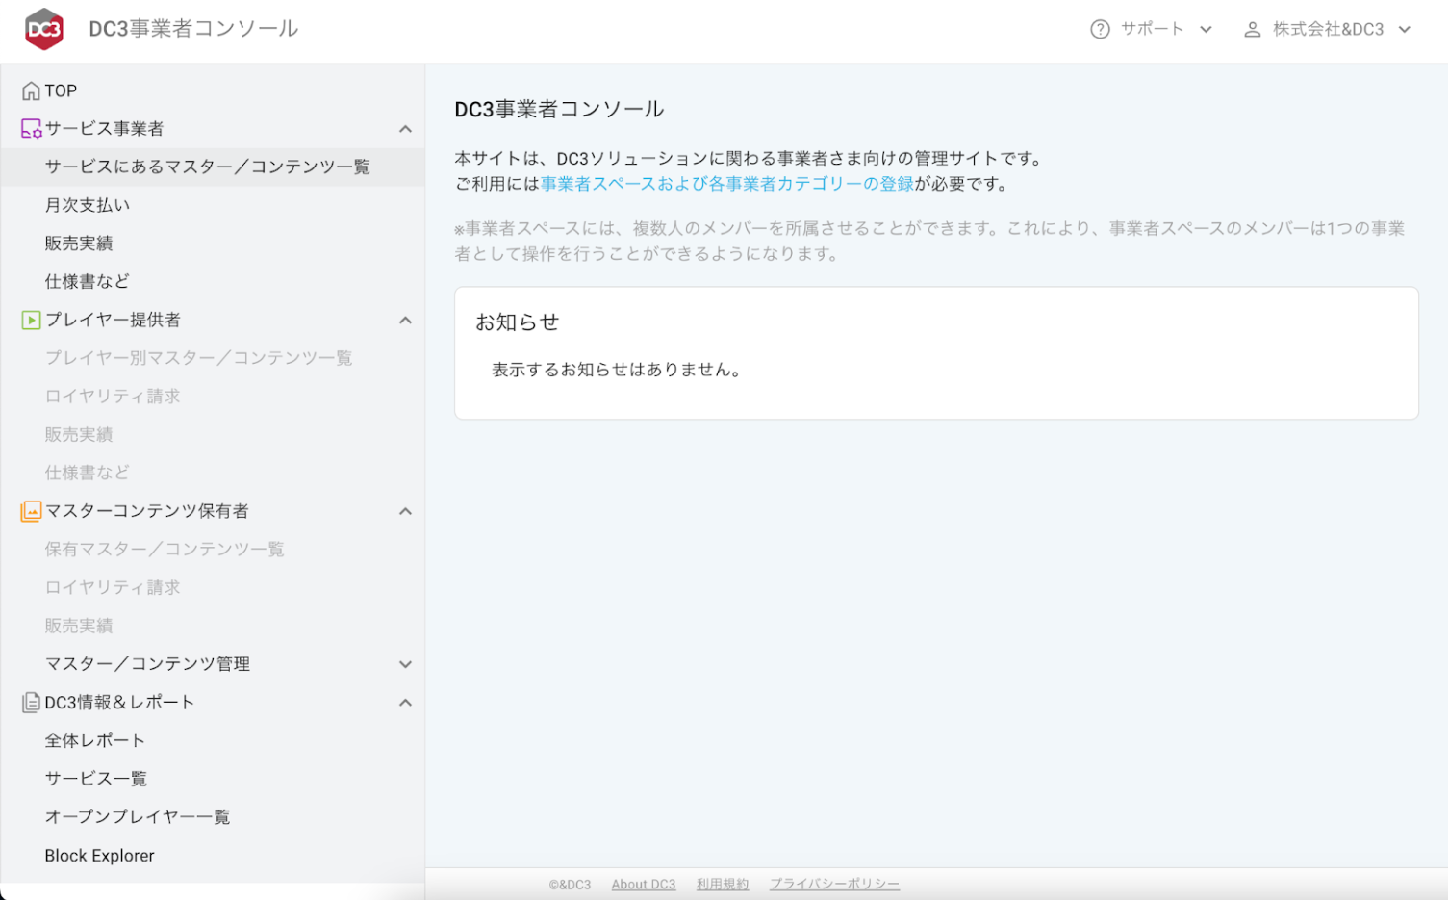Click the user account person icon

[1252, 30]
